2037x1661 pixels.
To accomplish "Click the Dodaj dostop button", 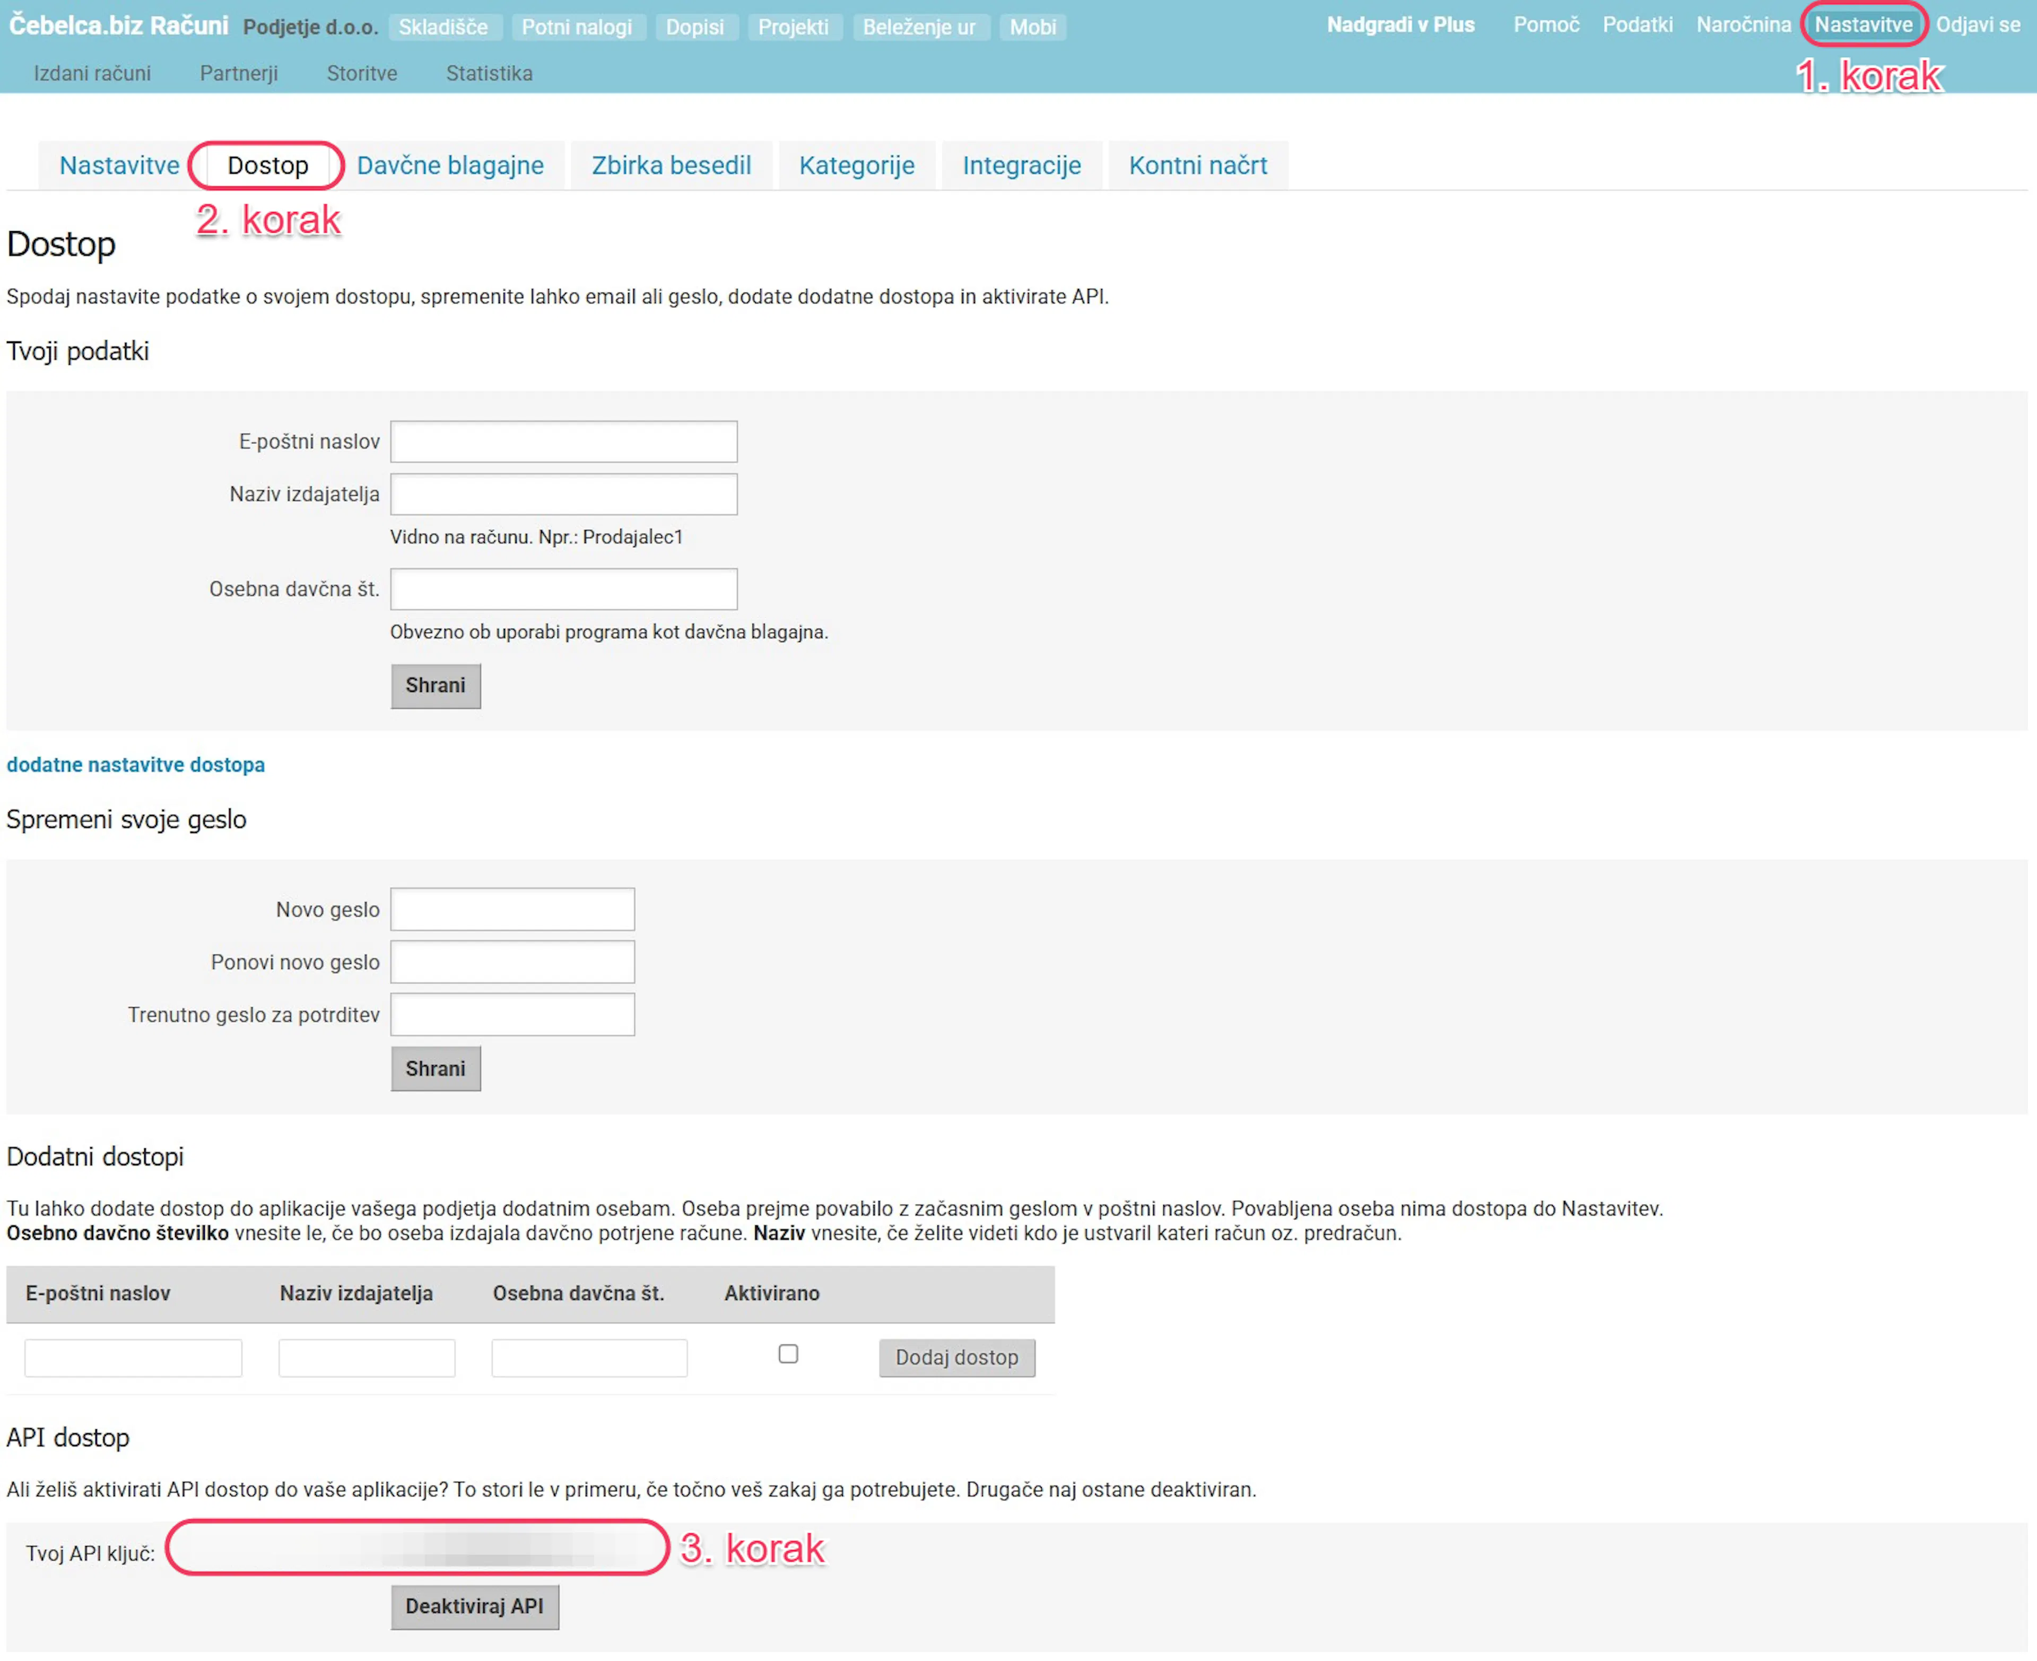I will coord(956,1358).
